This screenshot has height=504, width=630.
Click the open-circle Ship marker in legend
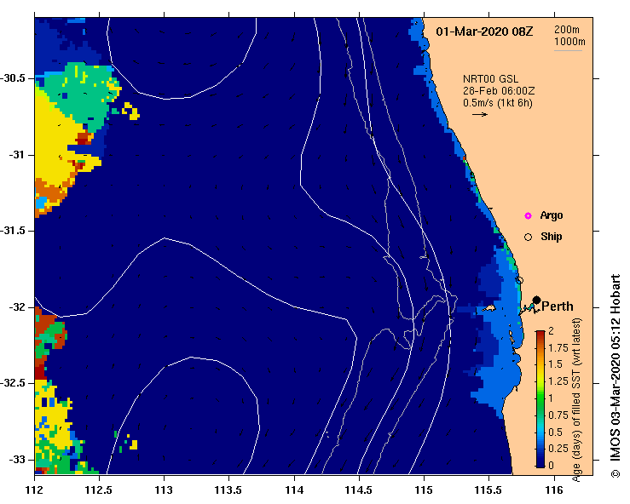pyautogui.click(x=528, y=238)
